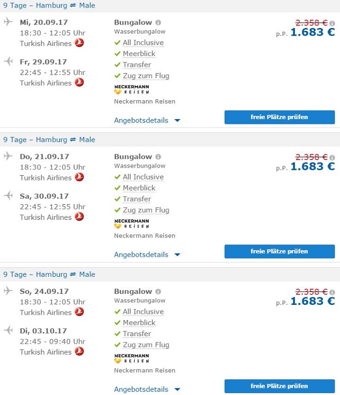Click departure plane icon for 21.09.17 flight
The width and height of the screenshot is (340, 395).
coord(8,156)
